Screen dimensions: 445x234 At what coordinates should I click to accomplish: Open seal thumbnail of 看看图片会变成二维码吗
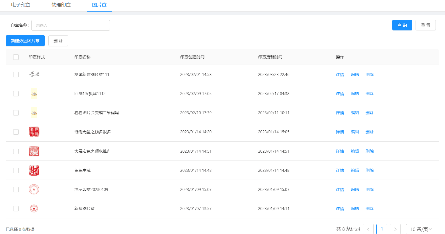[34, 113]
